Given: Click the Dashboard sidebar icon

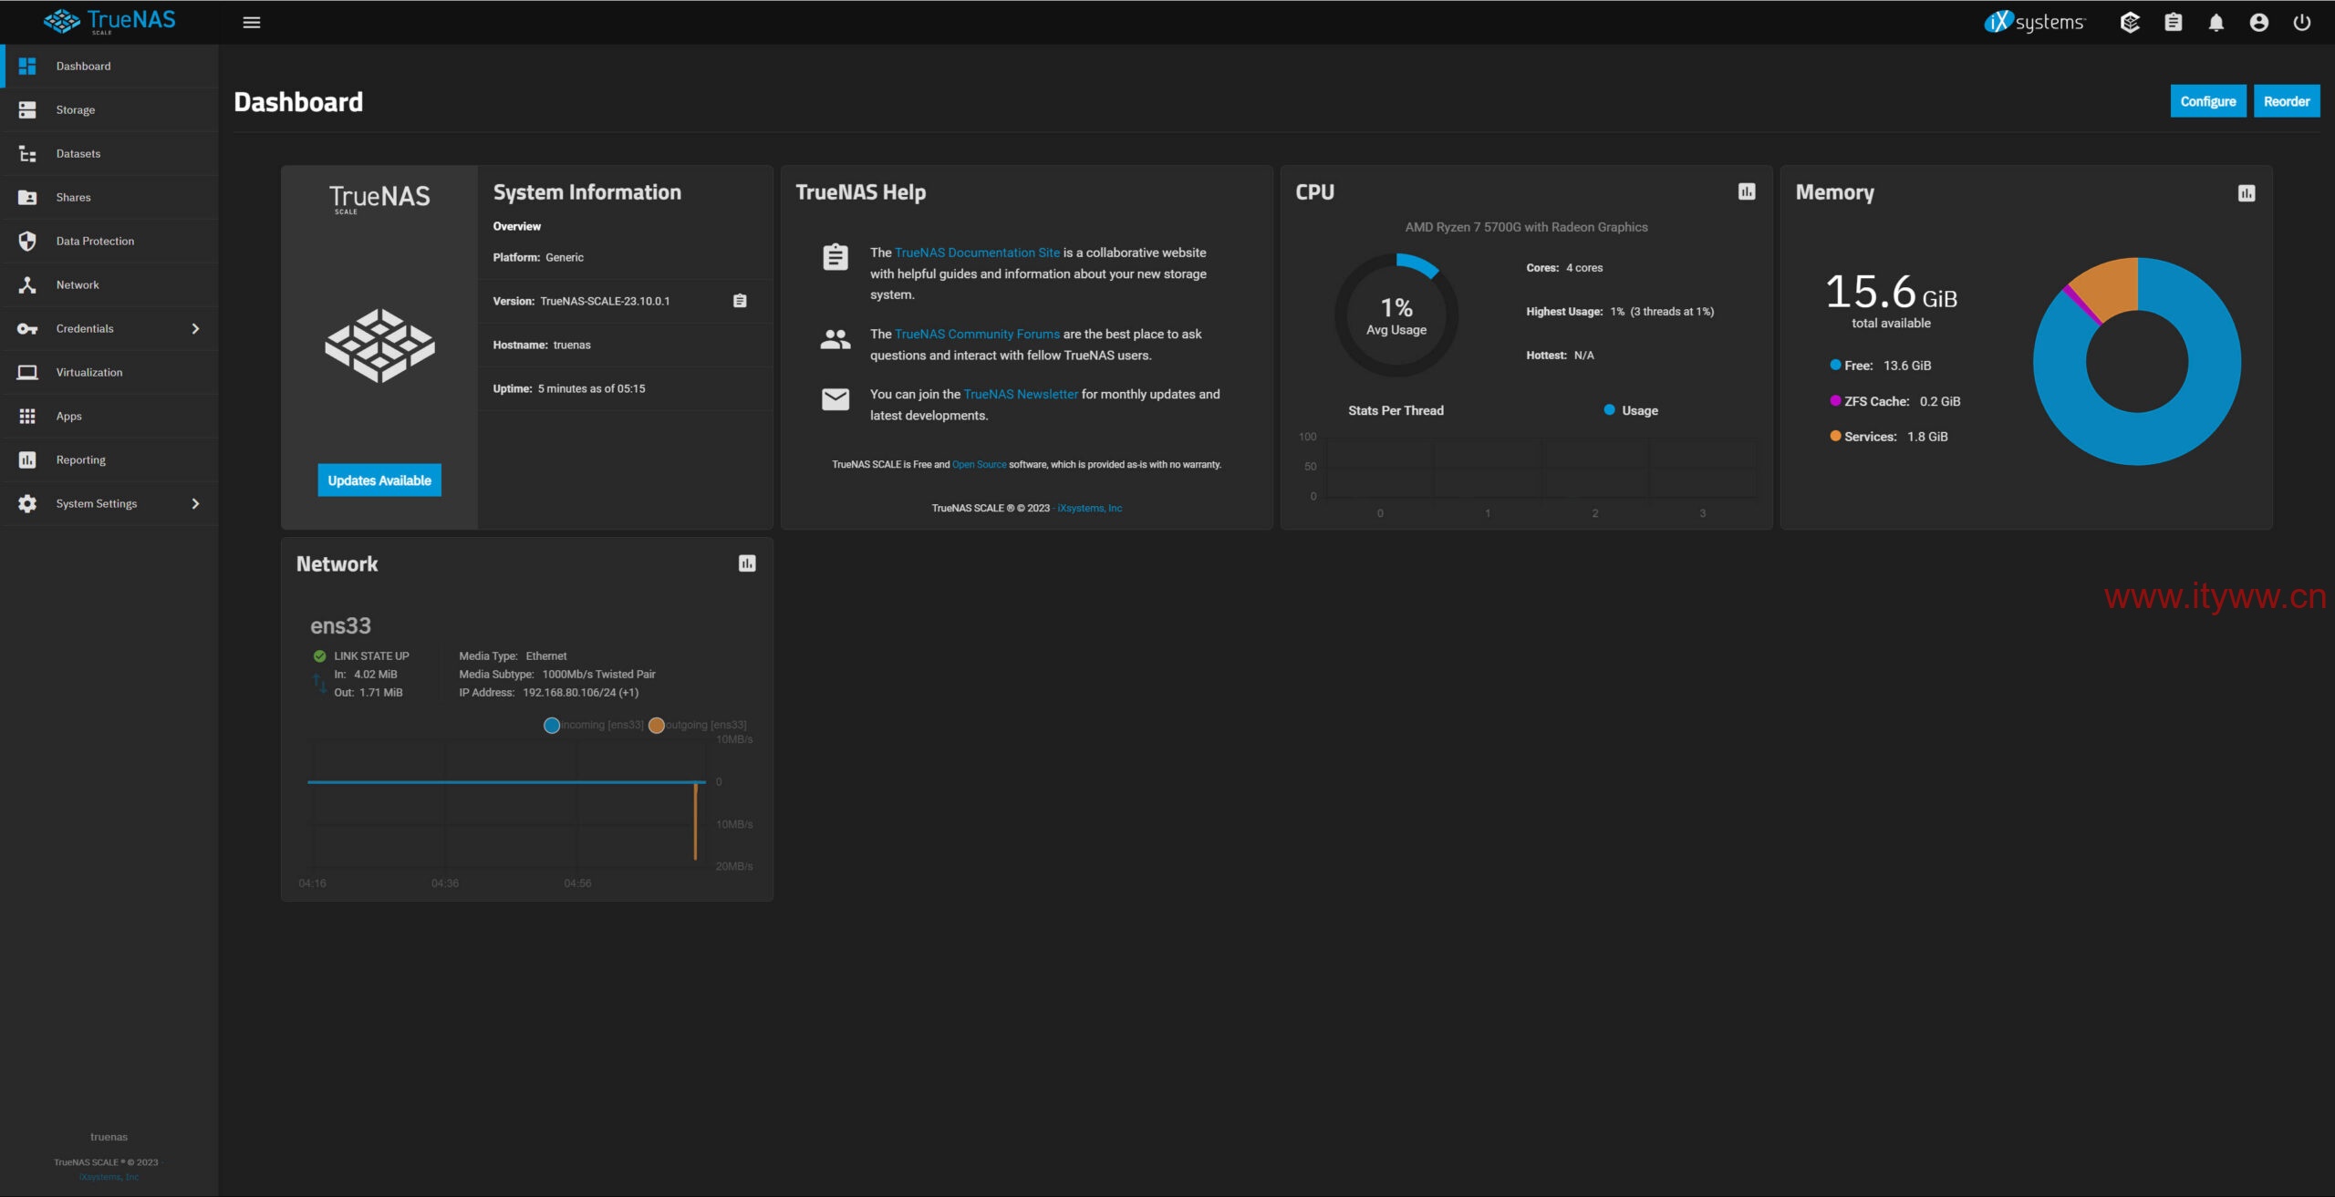Looking at the screenshot, I should point(27,66).
